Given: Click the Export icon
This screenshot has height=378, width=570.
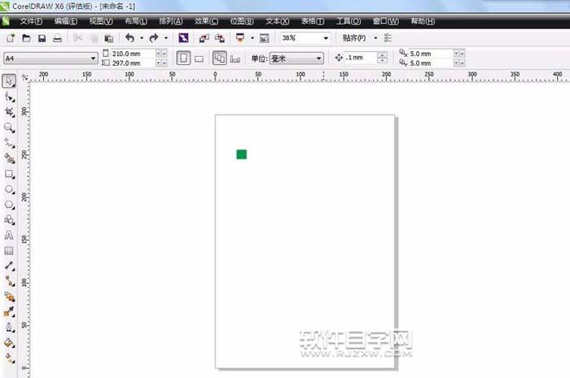Looking at the screenshot, I should [x=220, y=38].
